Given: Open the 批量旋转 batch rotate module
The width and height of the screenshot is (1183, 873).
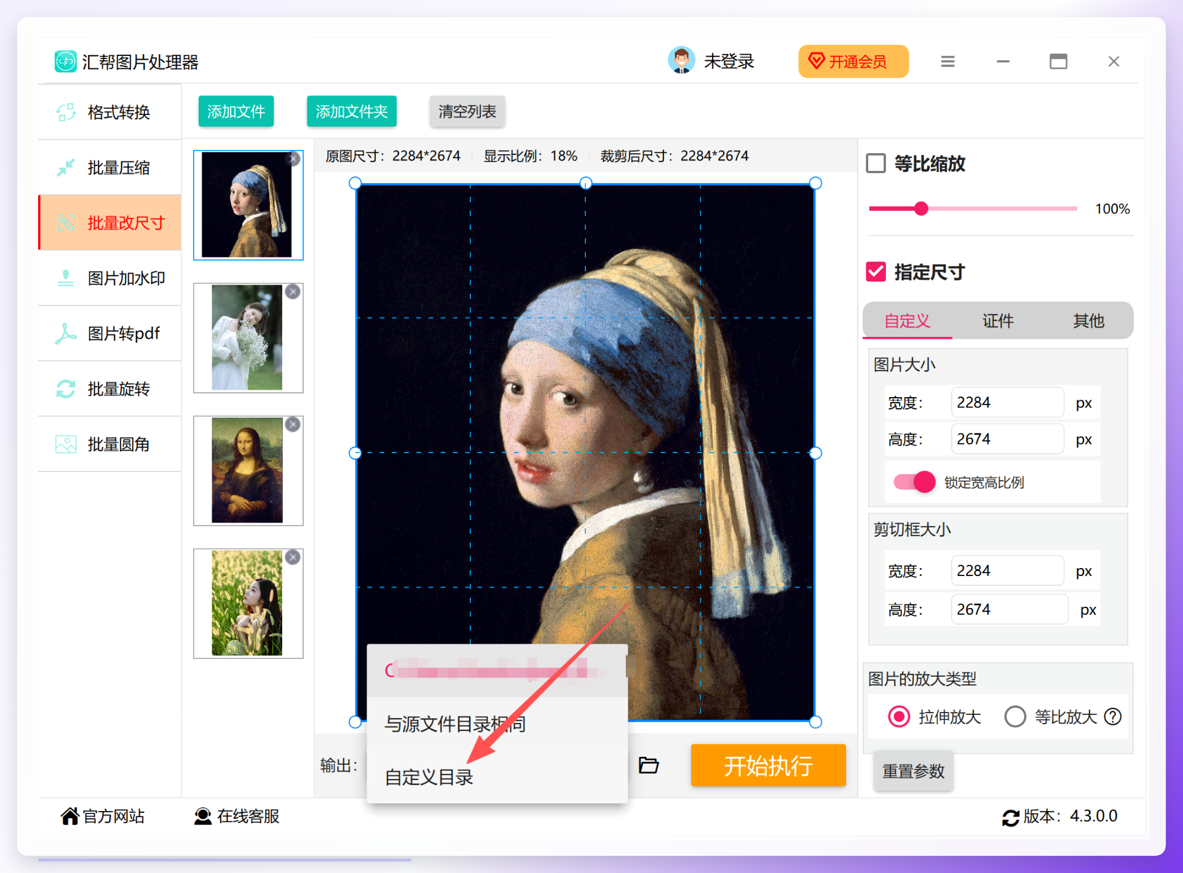Looking at the screenshot, I should click(109, 389).
